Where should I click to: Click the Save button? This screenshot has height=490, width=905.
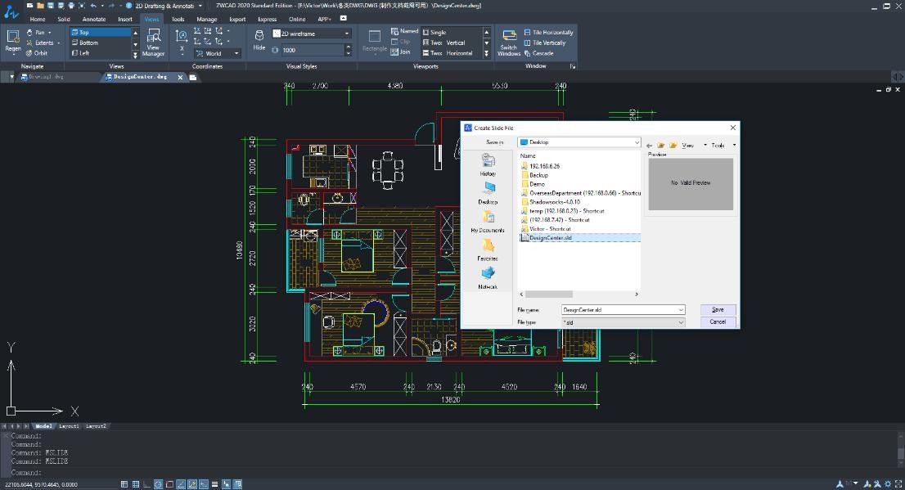pyautogui.click(x=718, y=310)
